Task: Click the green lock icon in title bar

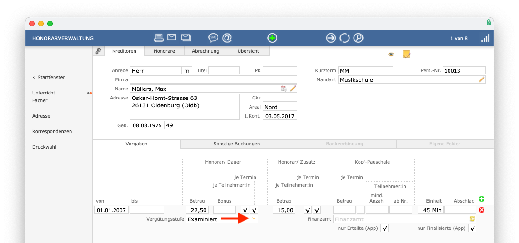Action: coord(489,22)
